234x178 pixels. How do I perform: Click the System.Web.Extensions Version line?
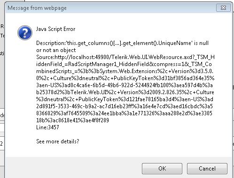(125, 71)
